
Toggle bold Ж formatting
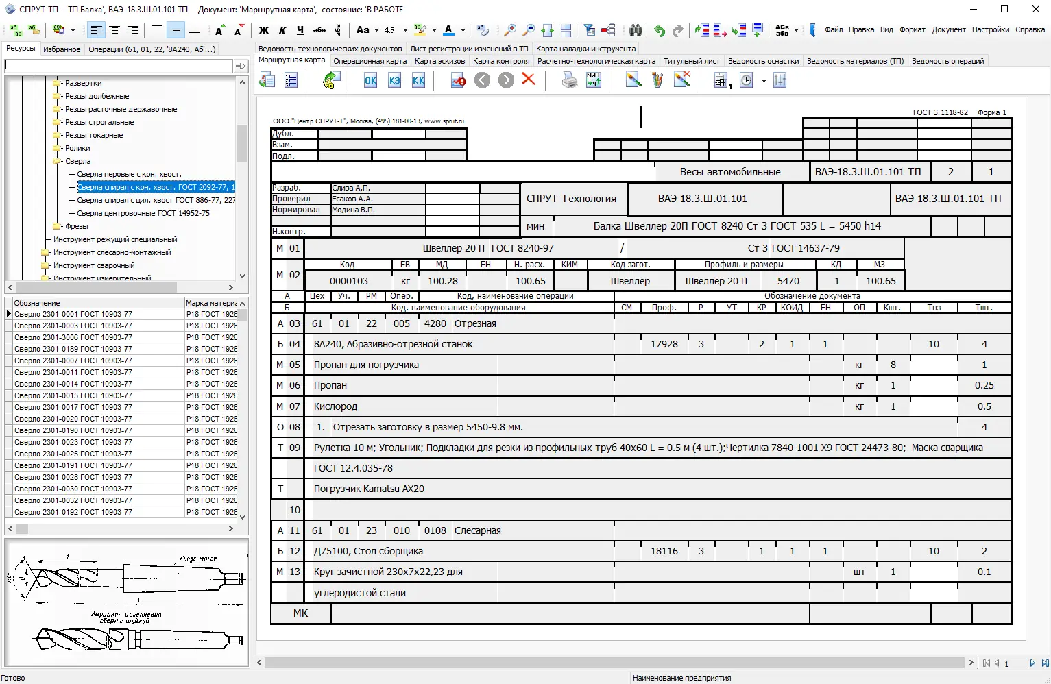pyautogui.click(x=264, y=30)
